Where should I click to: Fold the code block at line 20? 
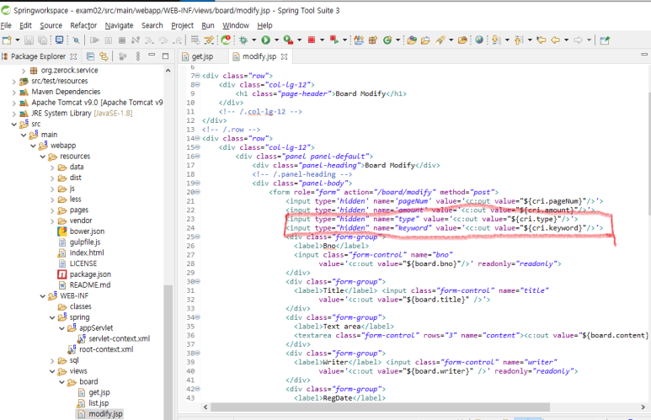click(198, 192)
